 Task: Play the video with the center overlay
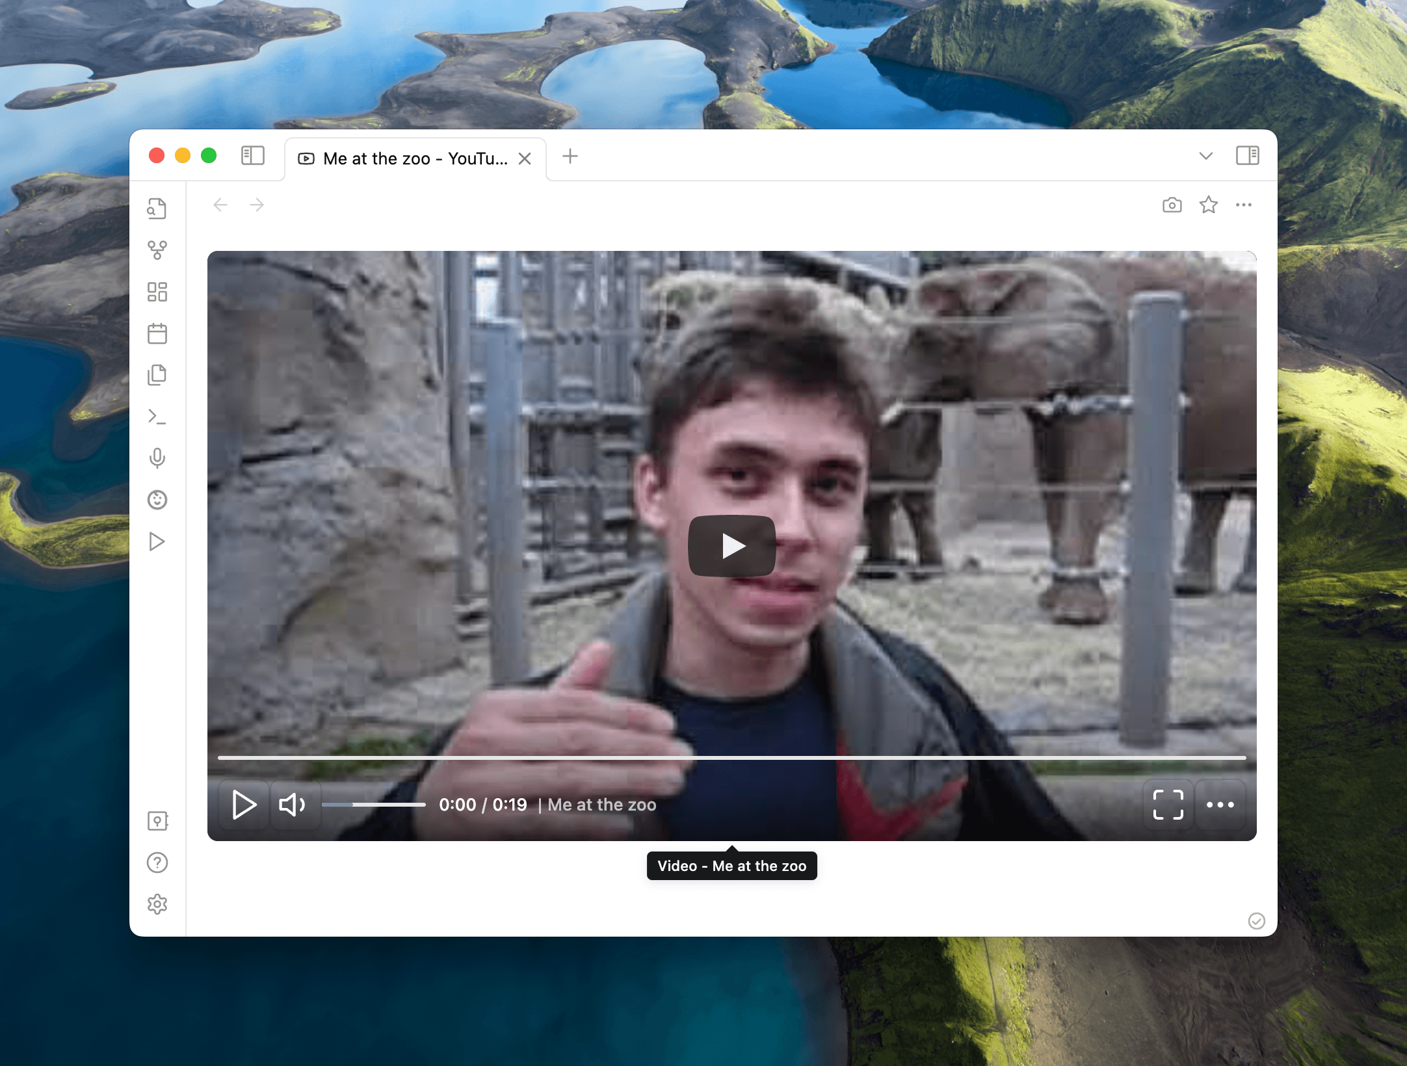click(x=733, y=546)
